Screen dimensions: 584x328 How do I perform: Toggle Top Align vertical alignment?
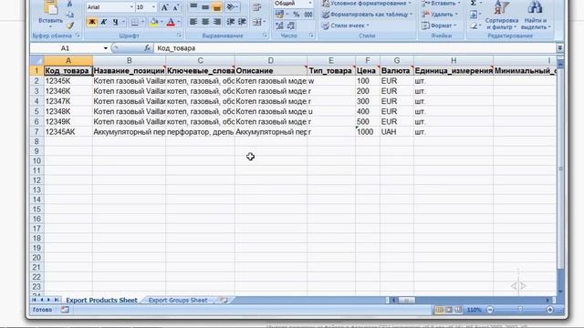[x=193, y=6]
